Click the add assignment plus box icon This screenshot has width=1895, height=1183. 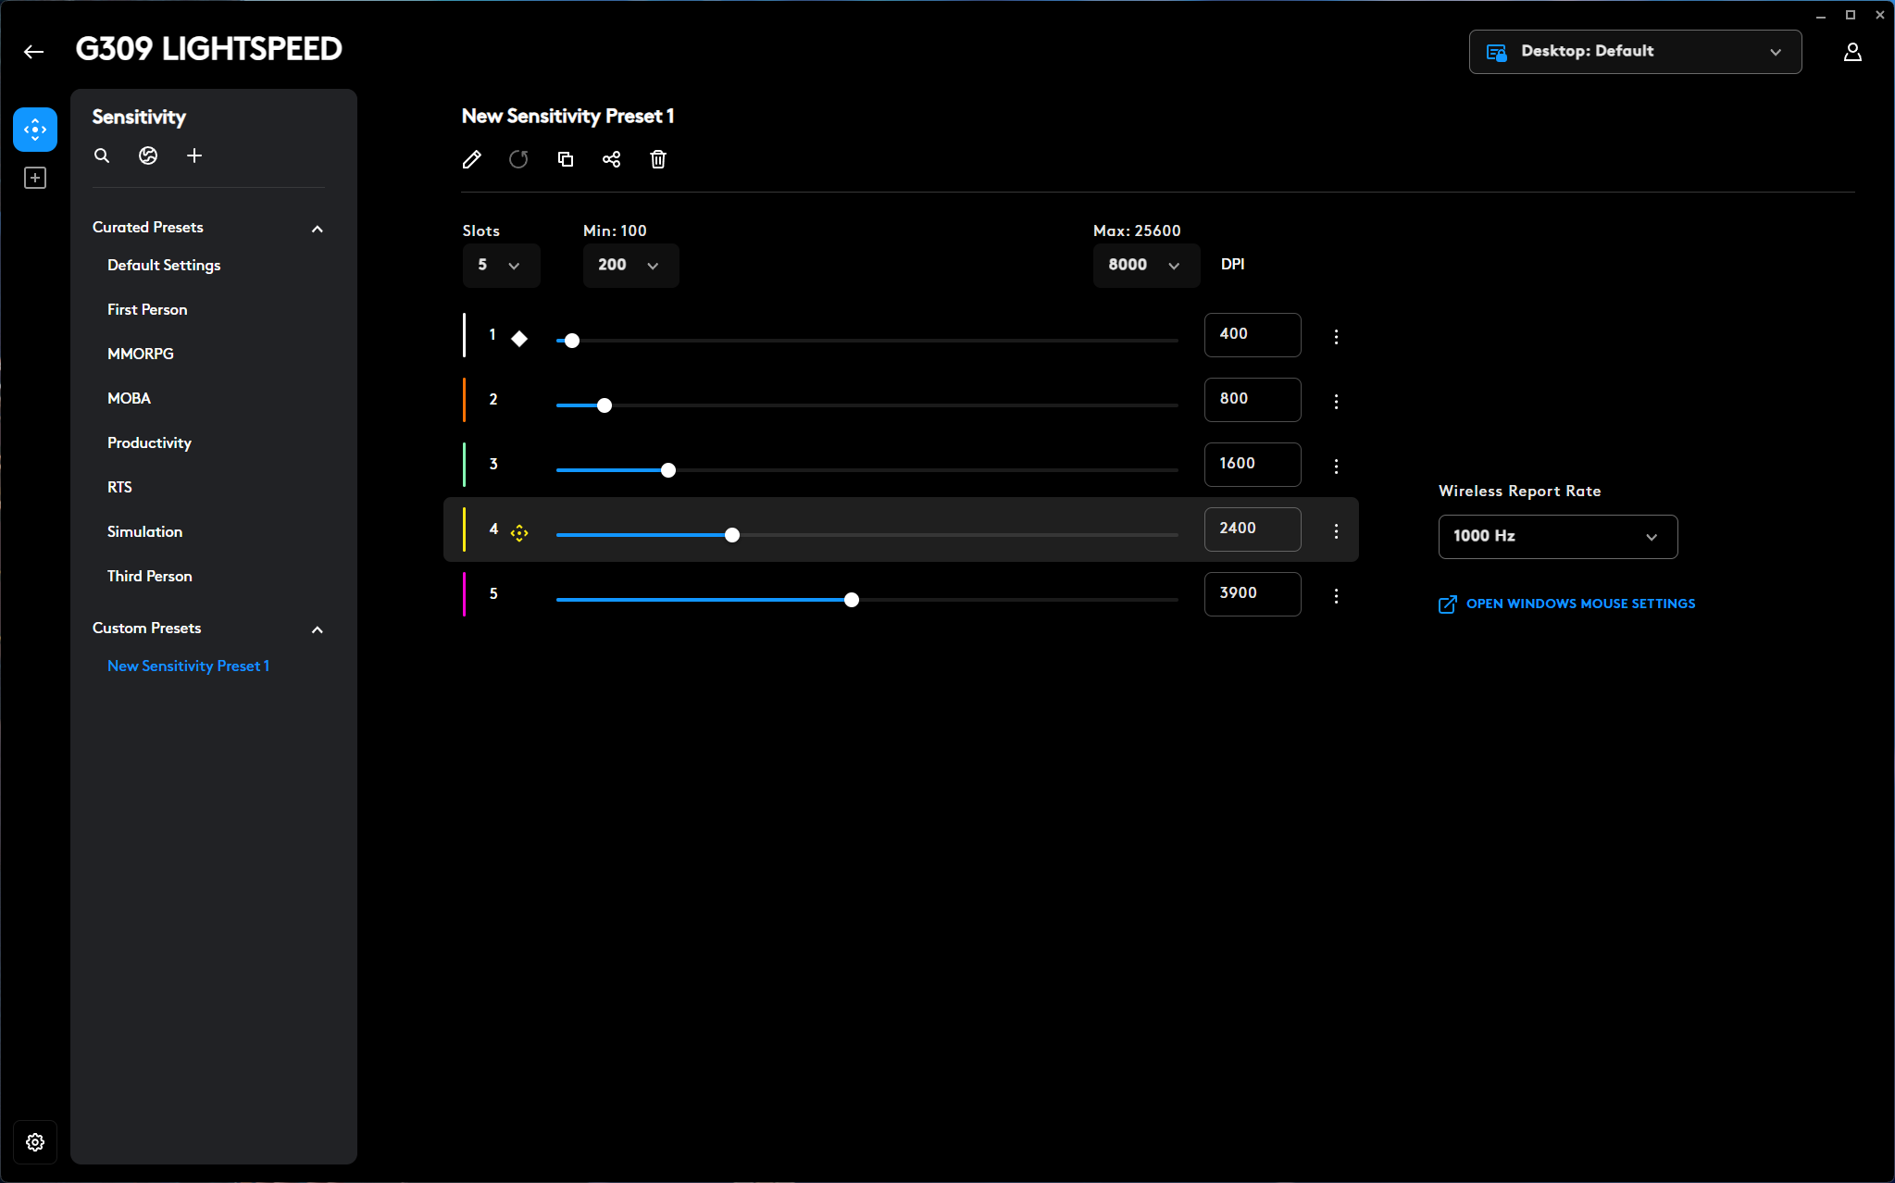35,178
